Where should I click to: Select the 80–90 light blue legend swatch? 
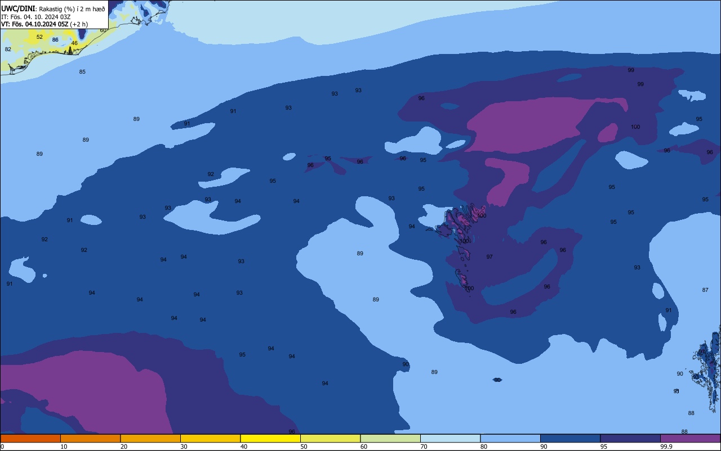tap(510, 438)
